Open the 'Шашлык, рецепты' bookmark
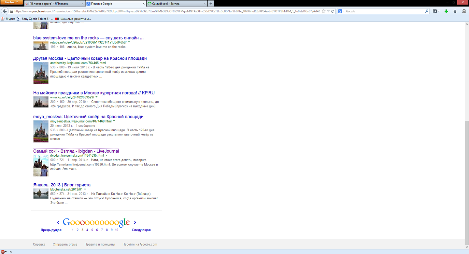Viewport: 469px width, 254px height. pyautogui.click(x=73, y=19)
